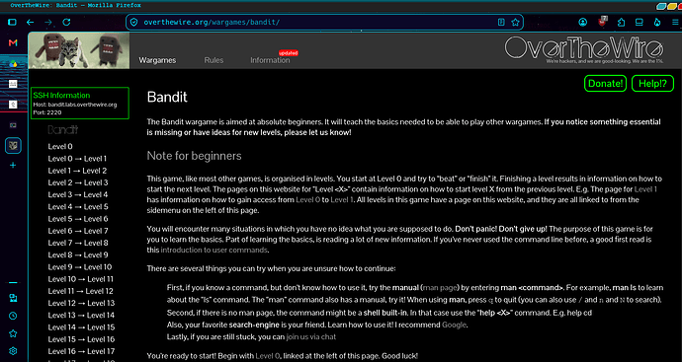
Task: Open the site security shield icon
Action: [x=134, y=22]
